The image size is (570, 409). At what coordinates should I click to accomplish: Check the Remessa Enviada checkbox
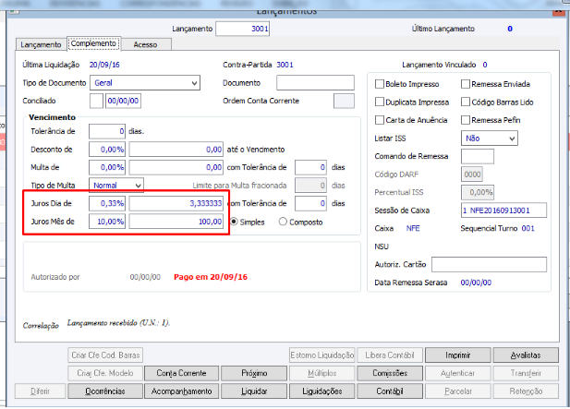pos(466,84)
